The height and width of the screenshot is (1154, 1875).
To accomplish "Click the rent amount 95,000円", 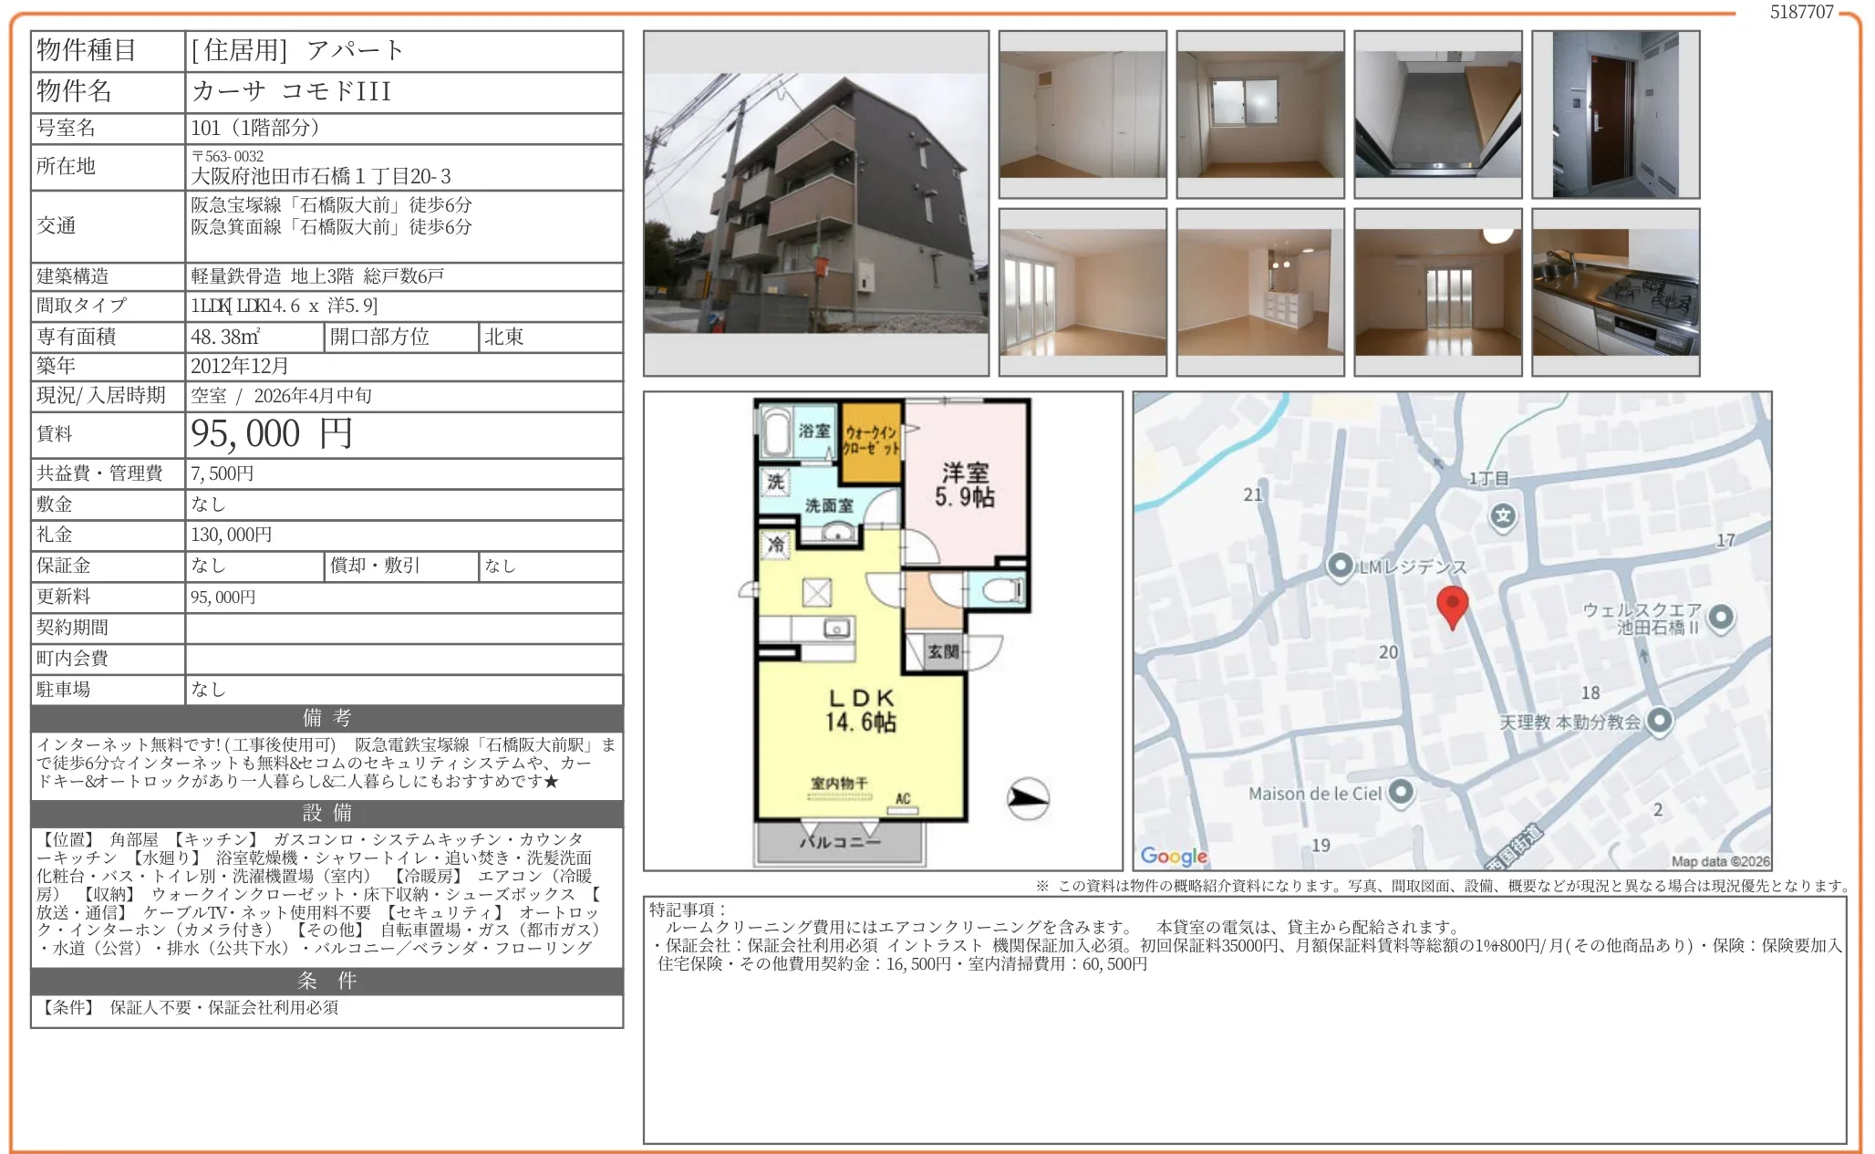I will [x=272, y=434].
